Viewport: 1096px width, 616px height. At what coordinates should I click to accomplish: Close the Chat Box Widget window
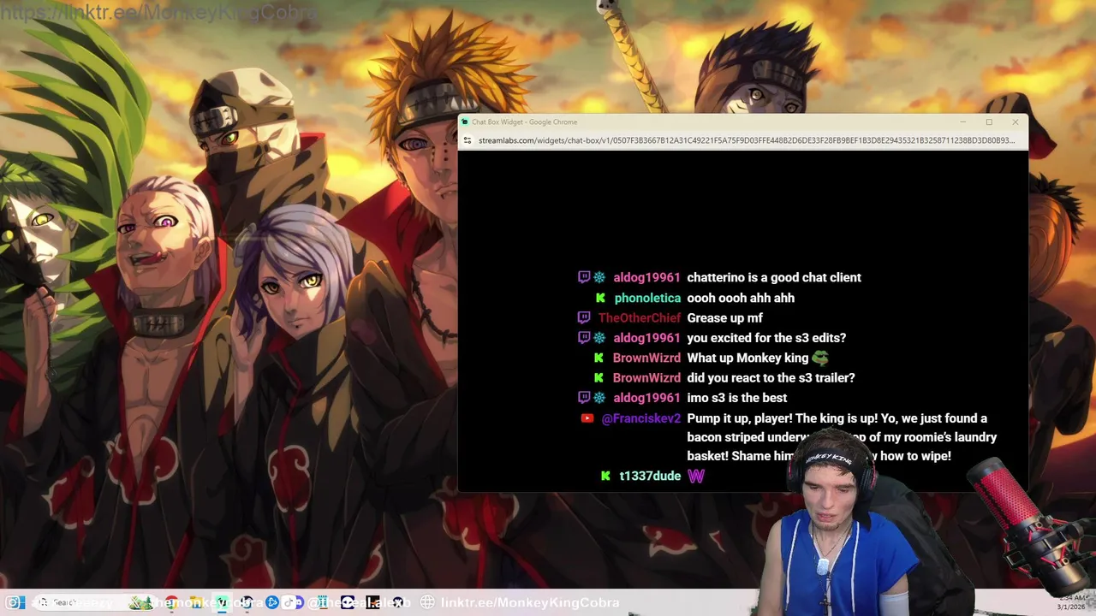[1016, 121]
